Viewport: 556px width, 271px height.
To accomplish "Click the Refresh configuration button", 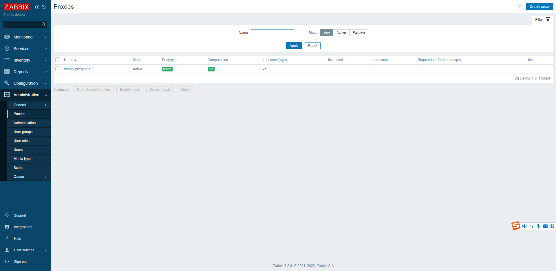I will click(93, 90).
